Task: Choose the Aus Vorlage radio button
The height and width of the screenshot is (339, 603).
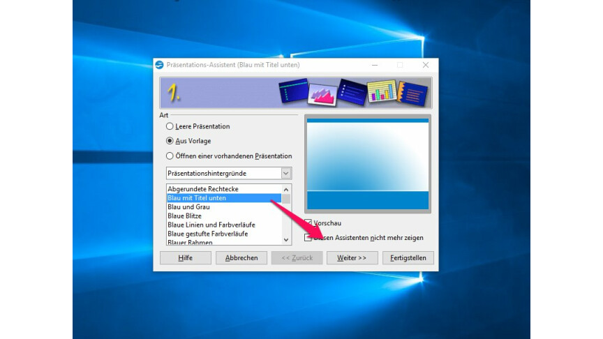Action: coord(170,141)
